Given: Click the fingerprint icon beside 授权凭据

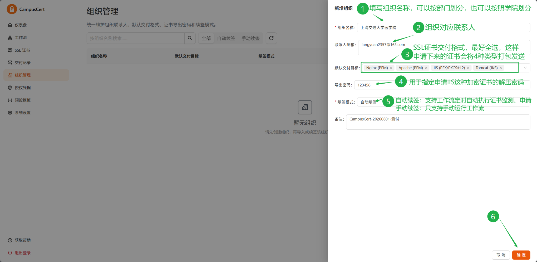Looking at the screenshot, I should pyautogui.click(x=10, y=88).
